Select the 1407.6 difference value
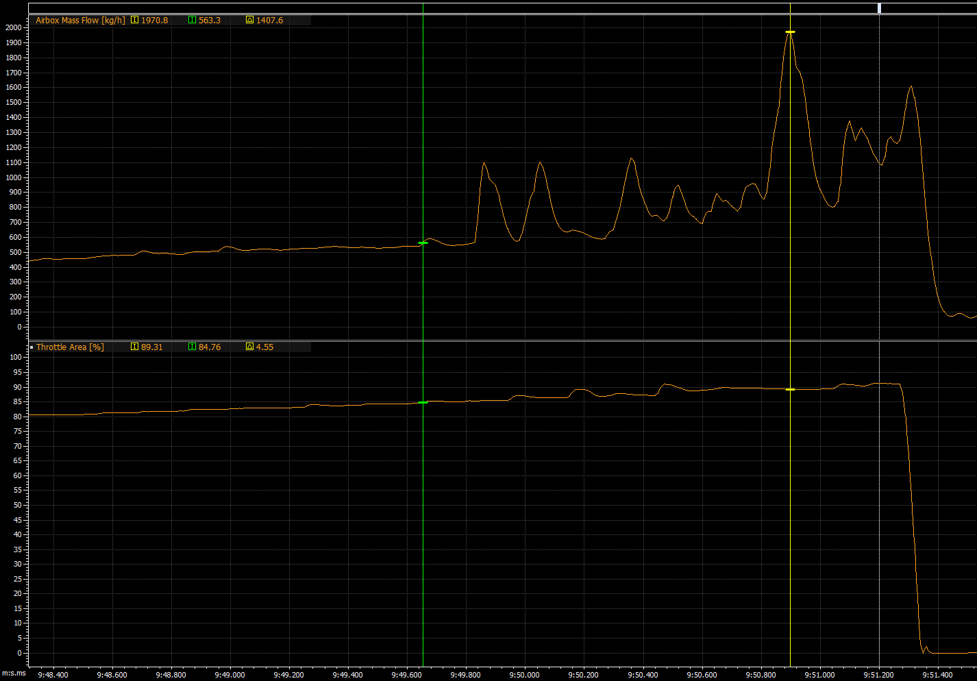 click(x=269, y=21)
